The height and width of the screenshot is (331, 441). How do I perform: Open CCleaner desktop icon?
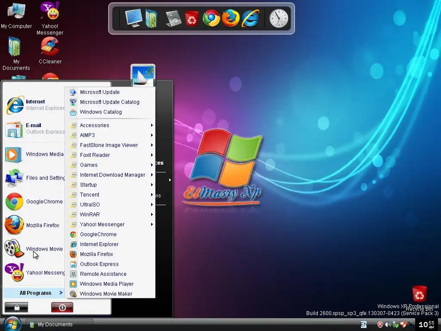click(x=50, y=51)
